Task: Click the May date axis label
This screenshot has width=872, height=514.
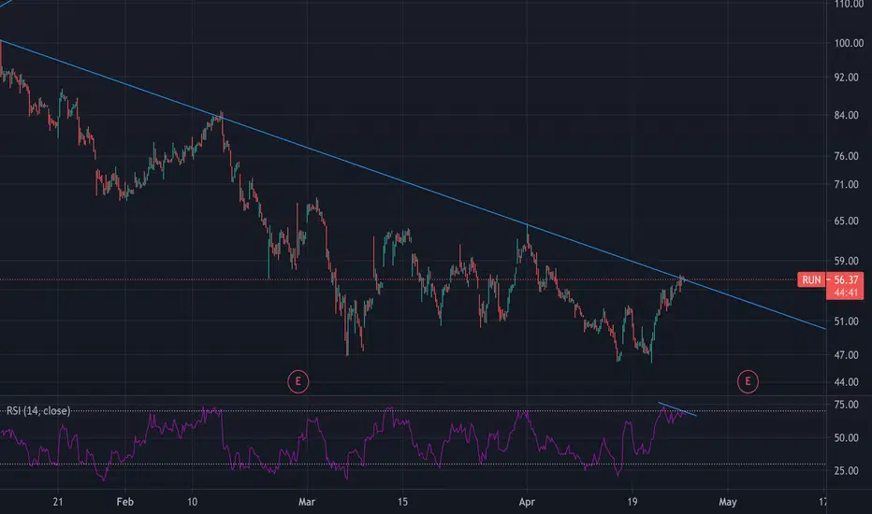Action: pyautogui.click(x=727, y=502)
